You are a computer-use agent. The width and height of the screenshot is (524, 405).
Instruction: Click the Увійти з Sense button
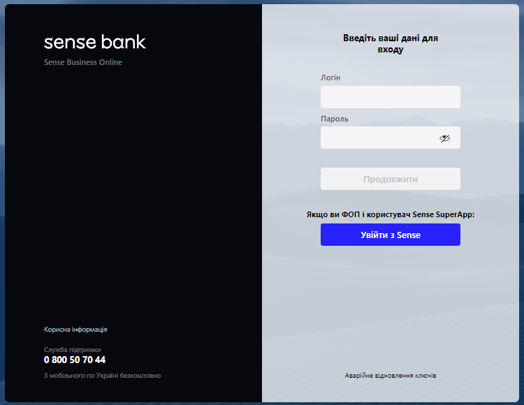point(391,235)
